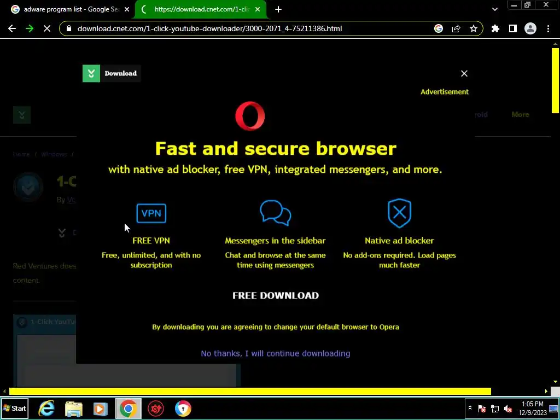Image resolution: width=560 pixels, height=420 pixels.
Task: Click the Home breadcrumb link
Action: click(21, 154)
